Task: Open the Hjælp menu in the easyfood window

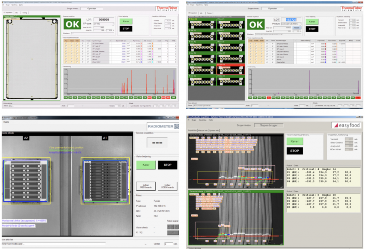Action: tap(211, 120)
